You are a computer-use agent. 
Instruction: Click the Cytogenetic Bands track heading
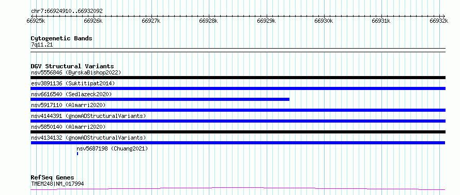tap(62, 38)
